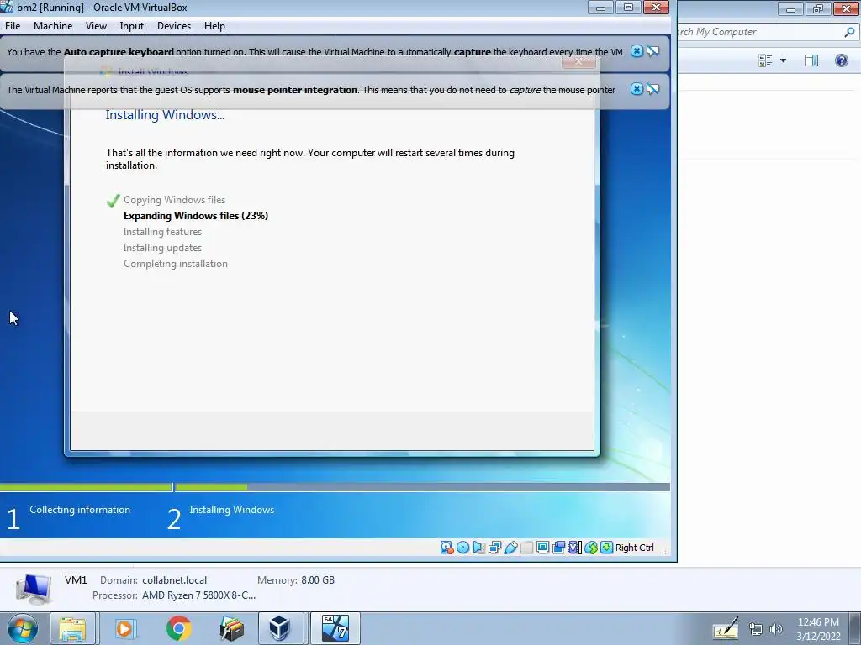Open Explorer help with question mark icon
Viewport: 861px width, 645px height.
click(x=841, y=60)
